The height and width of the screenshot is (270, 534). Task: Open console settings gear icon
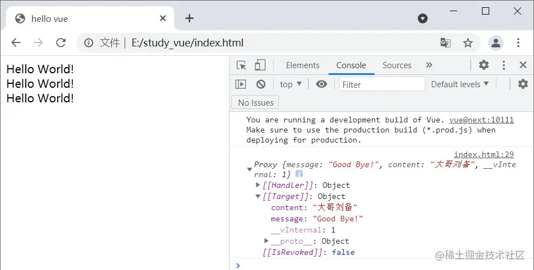(x=523, y=84)
